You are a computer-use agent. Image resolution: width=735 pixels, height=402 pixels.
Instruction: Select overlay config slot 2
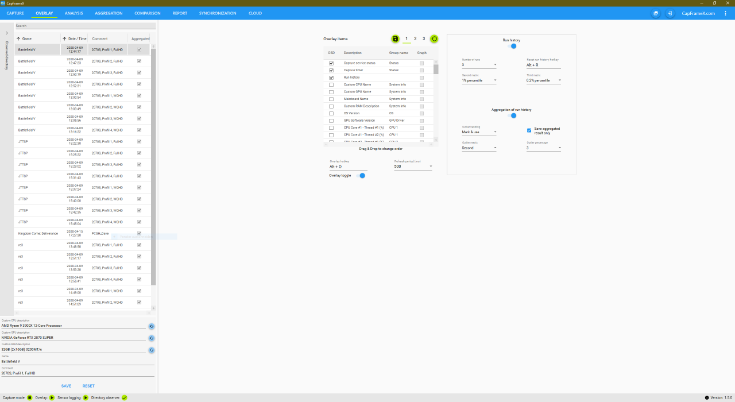pyautogui.click(x=415, y=38)
